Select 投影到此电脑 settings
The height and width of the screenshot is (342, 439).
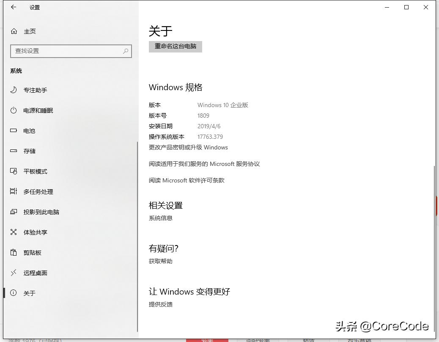pyautogui.click(x=41, y=212)
